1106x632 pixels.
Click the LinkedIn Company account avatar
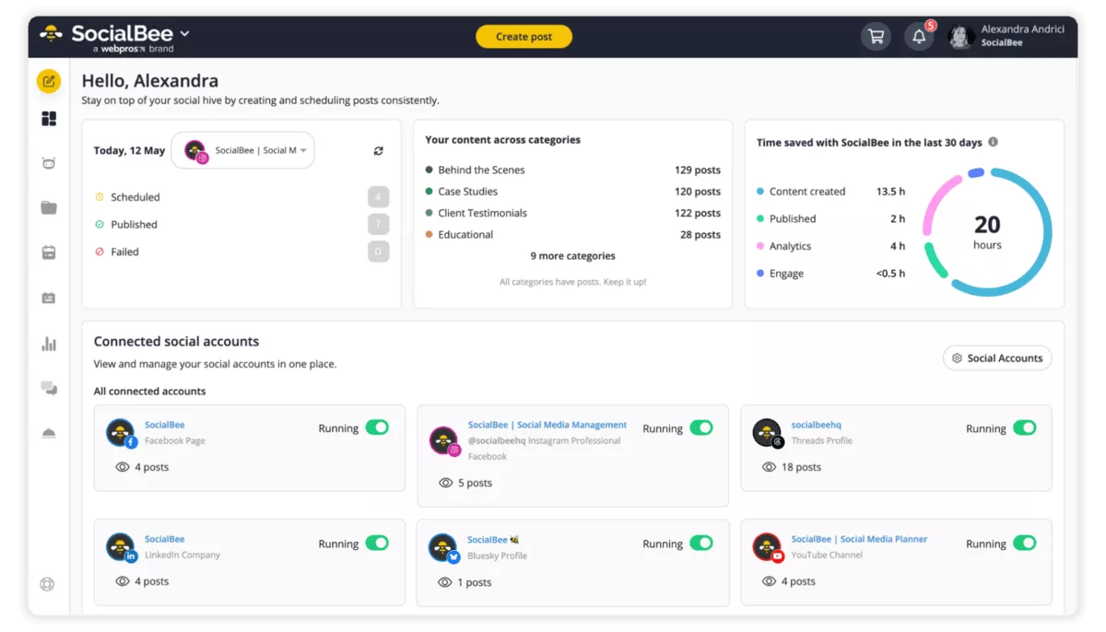tap(121, 547)
